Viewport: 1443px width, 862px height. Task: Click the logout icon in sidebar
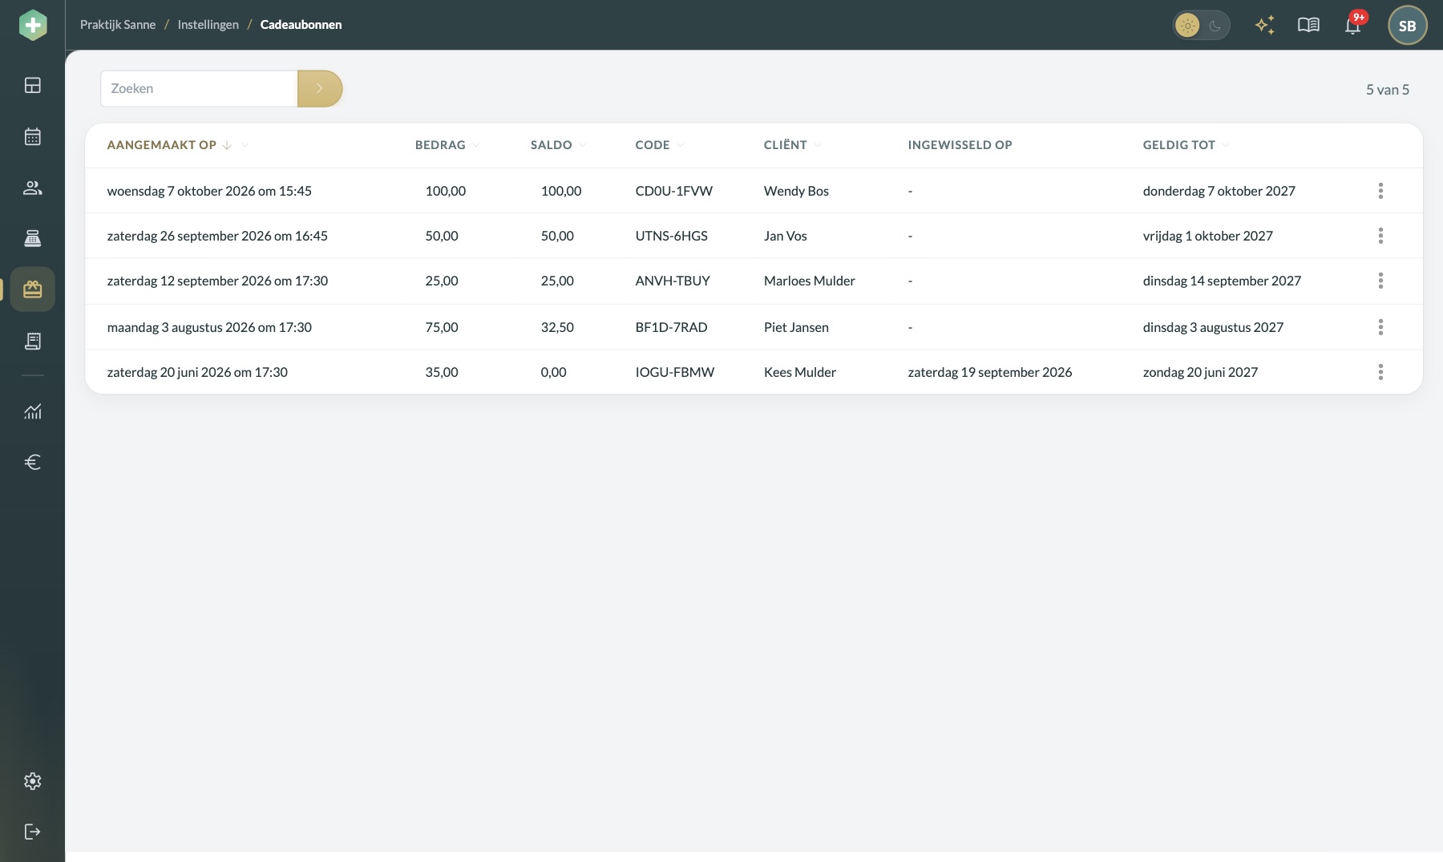(x=32, y=832)
